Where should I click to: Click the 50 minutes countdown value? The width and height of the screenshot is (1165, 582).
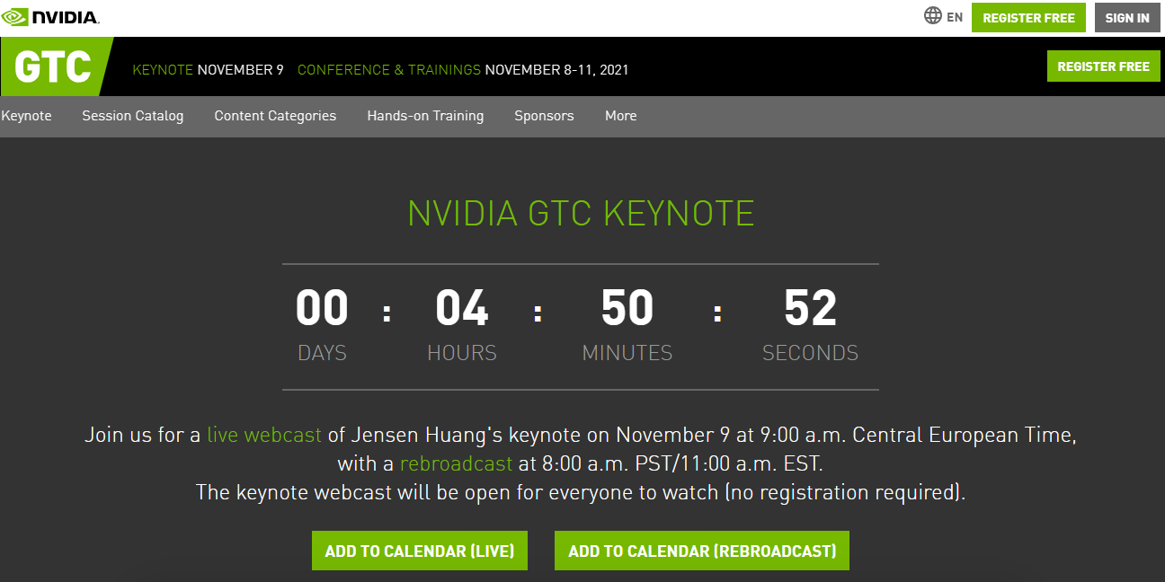627,308
